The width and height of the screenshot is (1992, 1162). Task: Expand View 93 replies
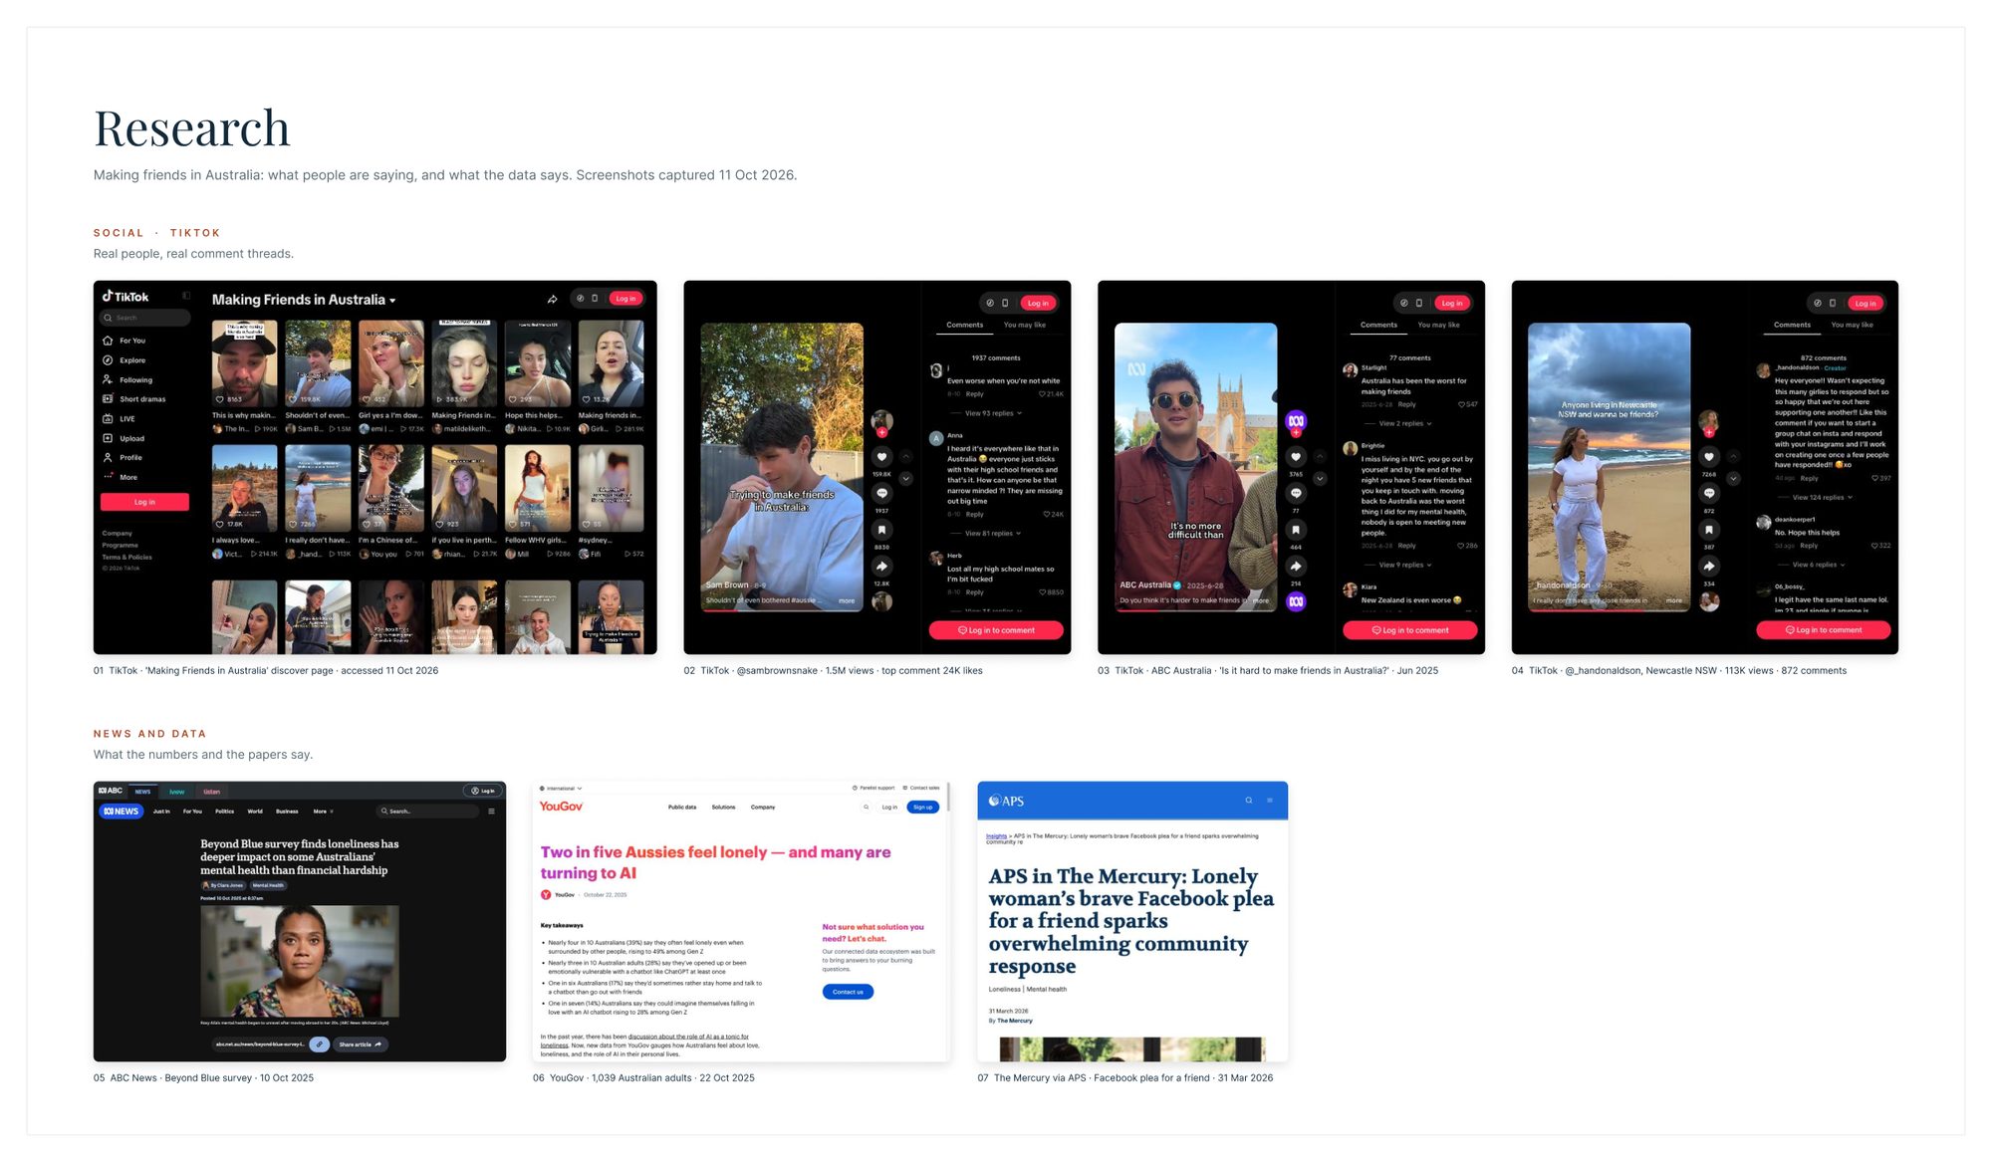coord(987,413)
